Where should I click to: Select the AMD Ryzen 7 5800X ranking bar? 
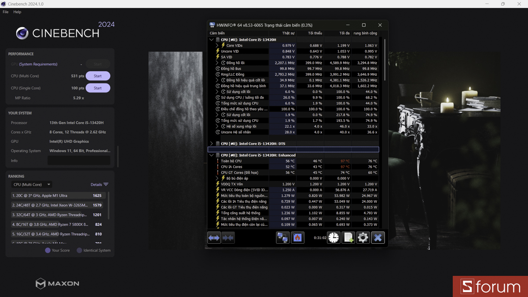point(58,224)
